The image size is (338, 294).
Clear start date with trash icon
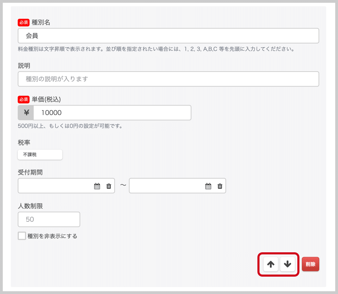109,186
